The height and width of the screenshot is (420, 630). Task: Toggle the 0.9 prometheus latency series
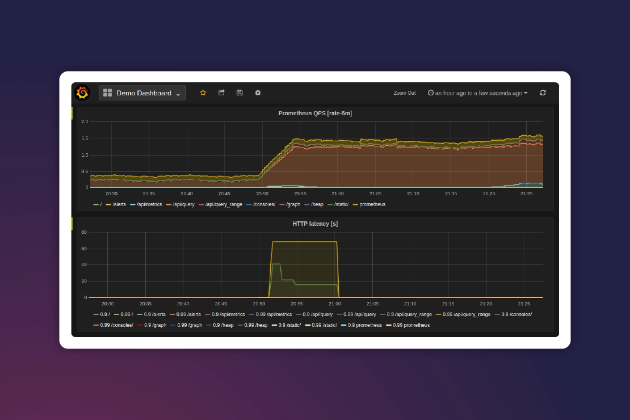(362, 326)
